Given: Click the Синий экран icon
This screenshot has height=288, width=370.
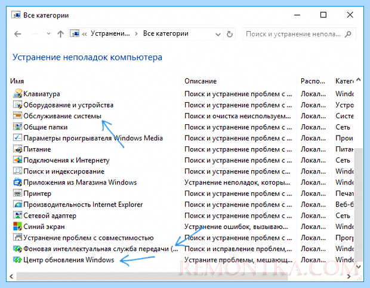Looking at the screenshot, I should pos(18,226).
